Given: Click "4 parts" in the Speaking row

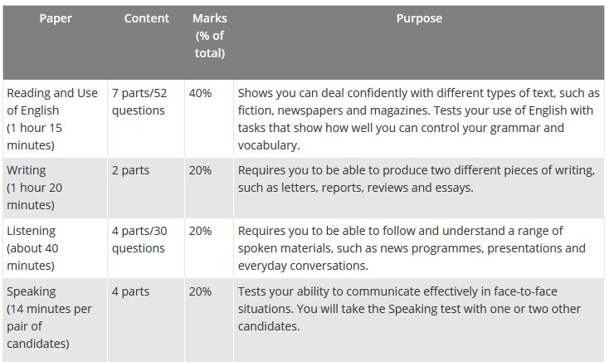Looking at the screenshot, I should 131,292.
